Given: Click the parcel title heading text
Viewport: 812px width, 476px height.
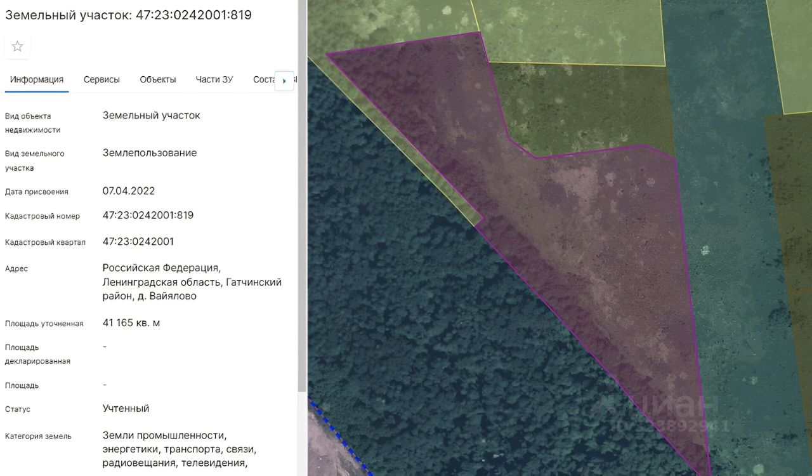Looking at the screenshot, I should pos(128,15).
